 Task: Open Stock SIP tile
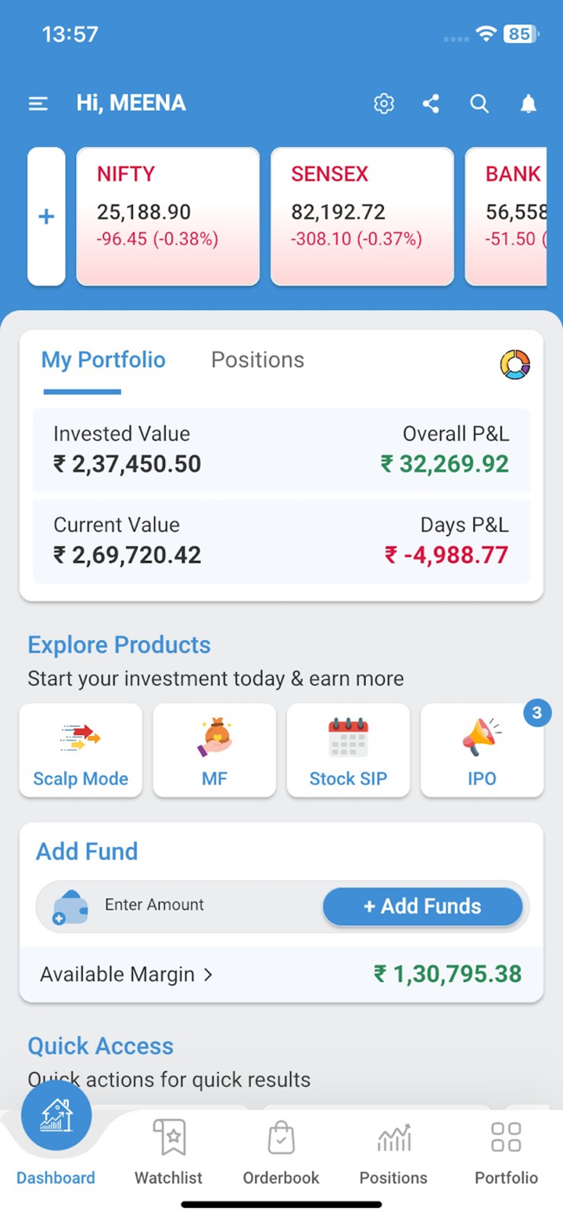coord(348,750)
